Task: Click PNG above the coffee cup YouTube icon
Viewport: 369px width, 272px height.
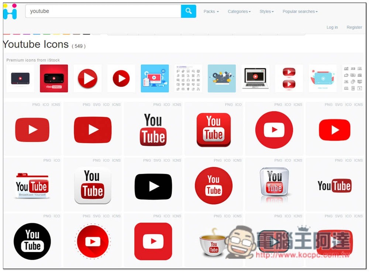Action: [218, 216]
